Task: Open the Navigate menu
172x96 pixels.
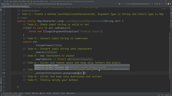Action: (15, 1)
